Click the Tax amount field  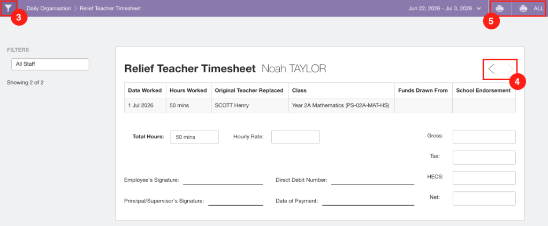[x=484, y=157]
